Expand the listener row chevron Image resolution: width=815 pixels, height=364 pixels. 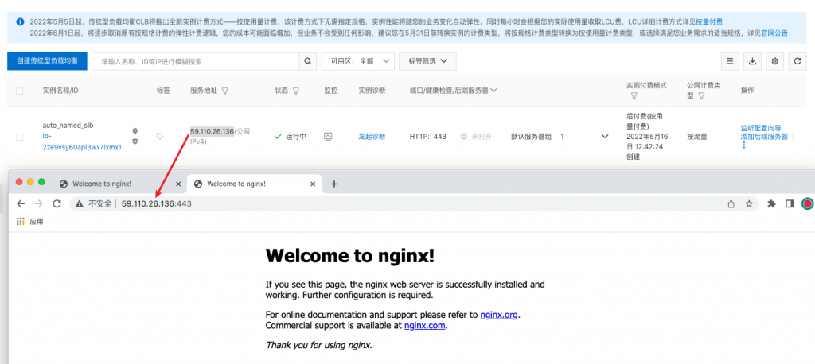pos(605,137)
